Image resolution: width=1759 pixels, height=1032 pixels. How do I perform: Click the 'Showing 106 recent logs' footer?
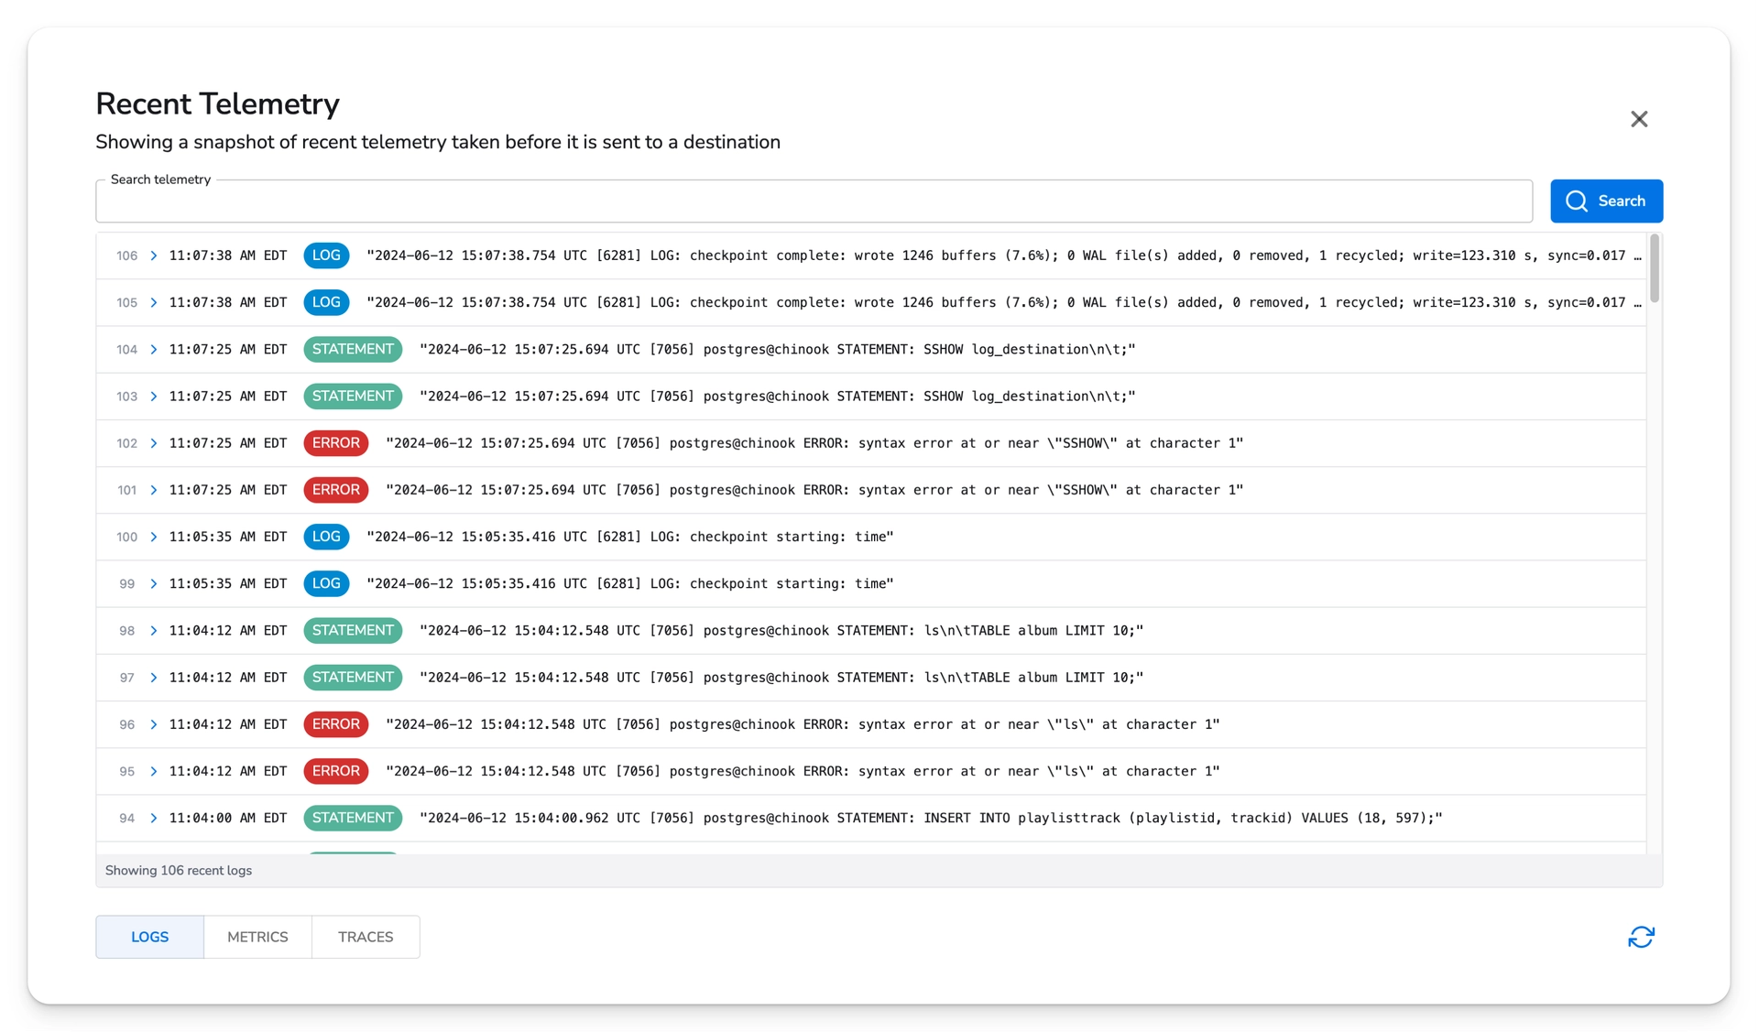tap(178, 870)
